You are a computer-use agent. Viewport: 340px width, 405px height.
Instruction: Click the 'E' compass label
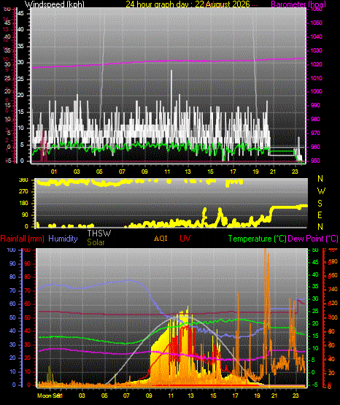[320, 215]
